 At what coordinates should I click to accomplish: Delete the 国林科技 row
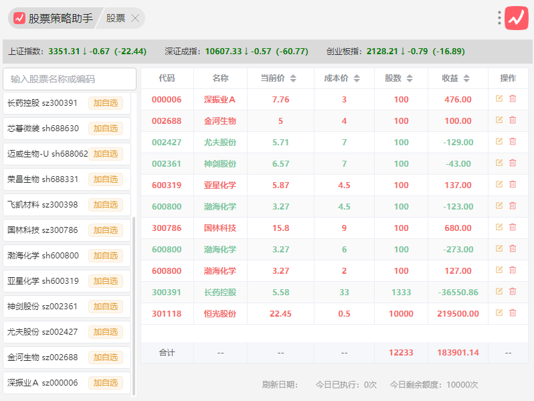click(513, 227)
